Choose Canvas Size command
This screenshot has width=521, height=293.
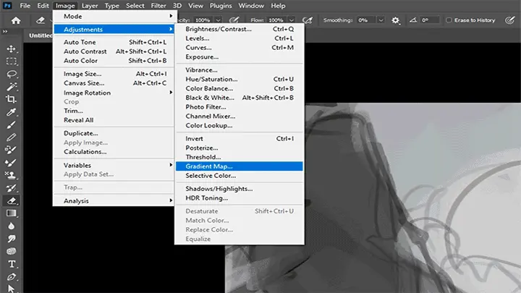(x=114, y=83)
